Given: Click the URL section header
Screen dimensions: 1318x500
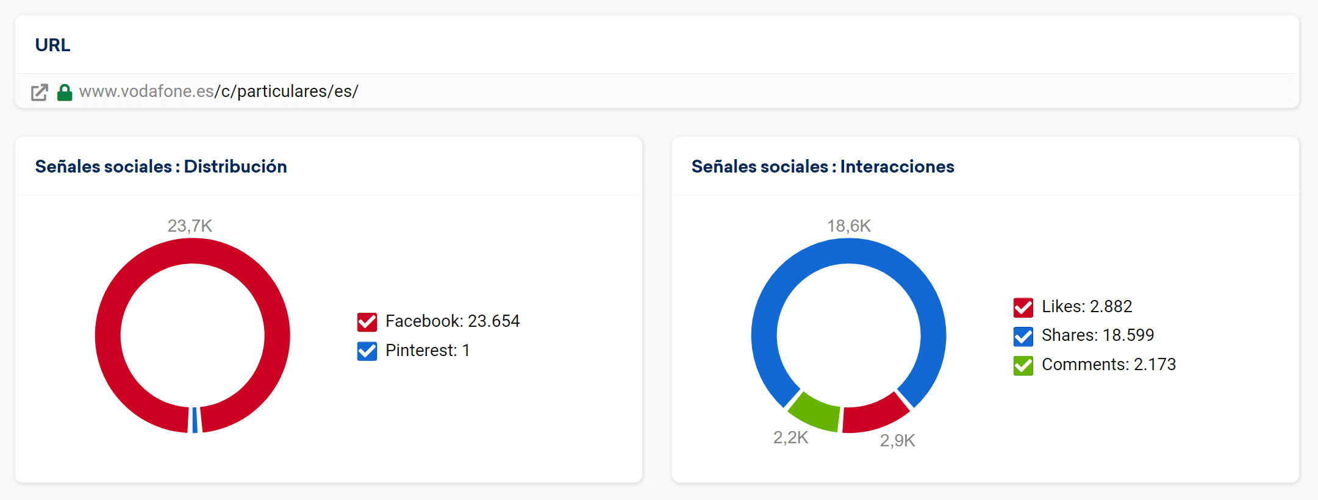Looking at the screenshot, I should click(52, 45).
